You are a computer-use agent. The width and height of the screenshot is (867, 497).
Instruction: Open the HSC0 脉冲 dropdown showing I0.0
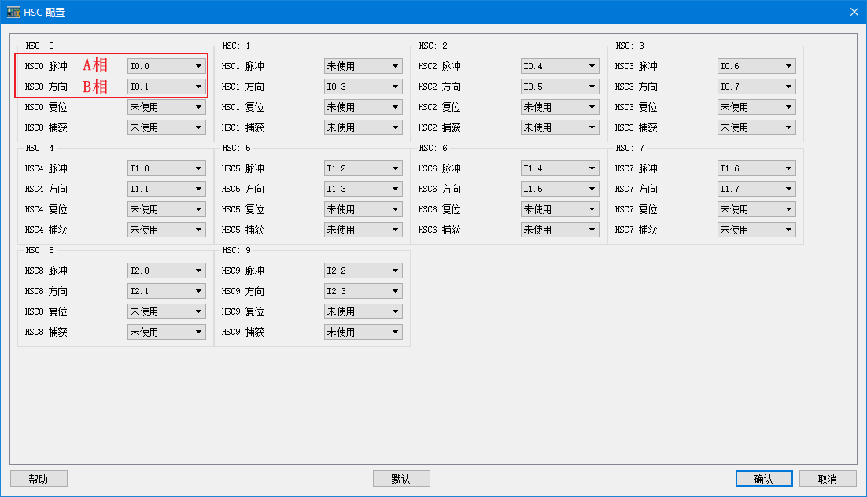pyautogui.click(x=167, y=66)
